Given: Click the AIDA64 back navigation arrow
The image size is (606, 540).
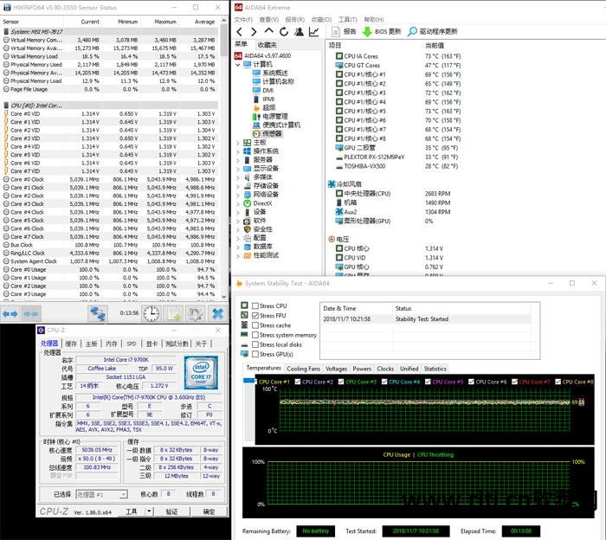Looking at the screenshot, I should (240, 32).
